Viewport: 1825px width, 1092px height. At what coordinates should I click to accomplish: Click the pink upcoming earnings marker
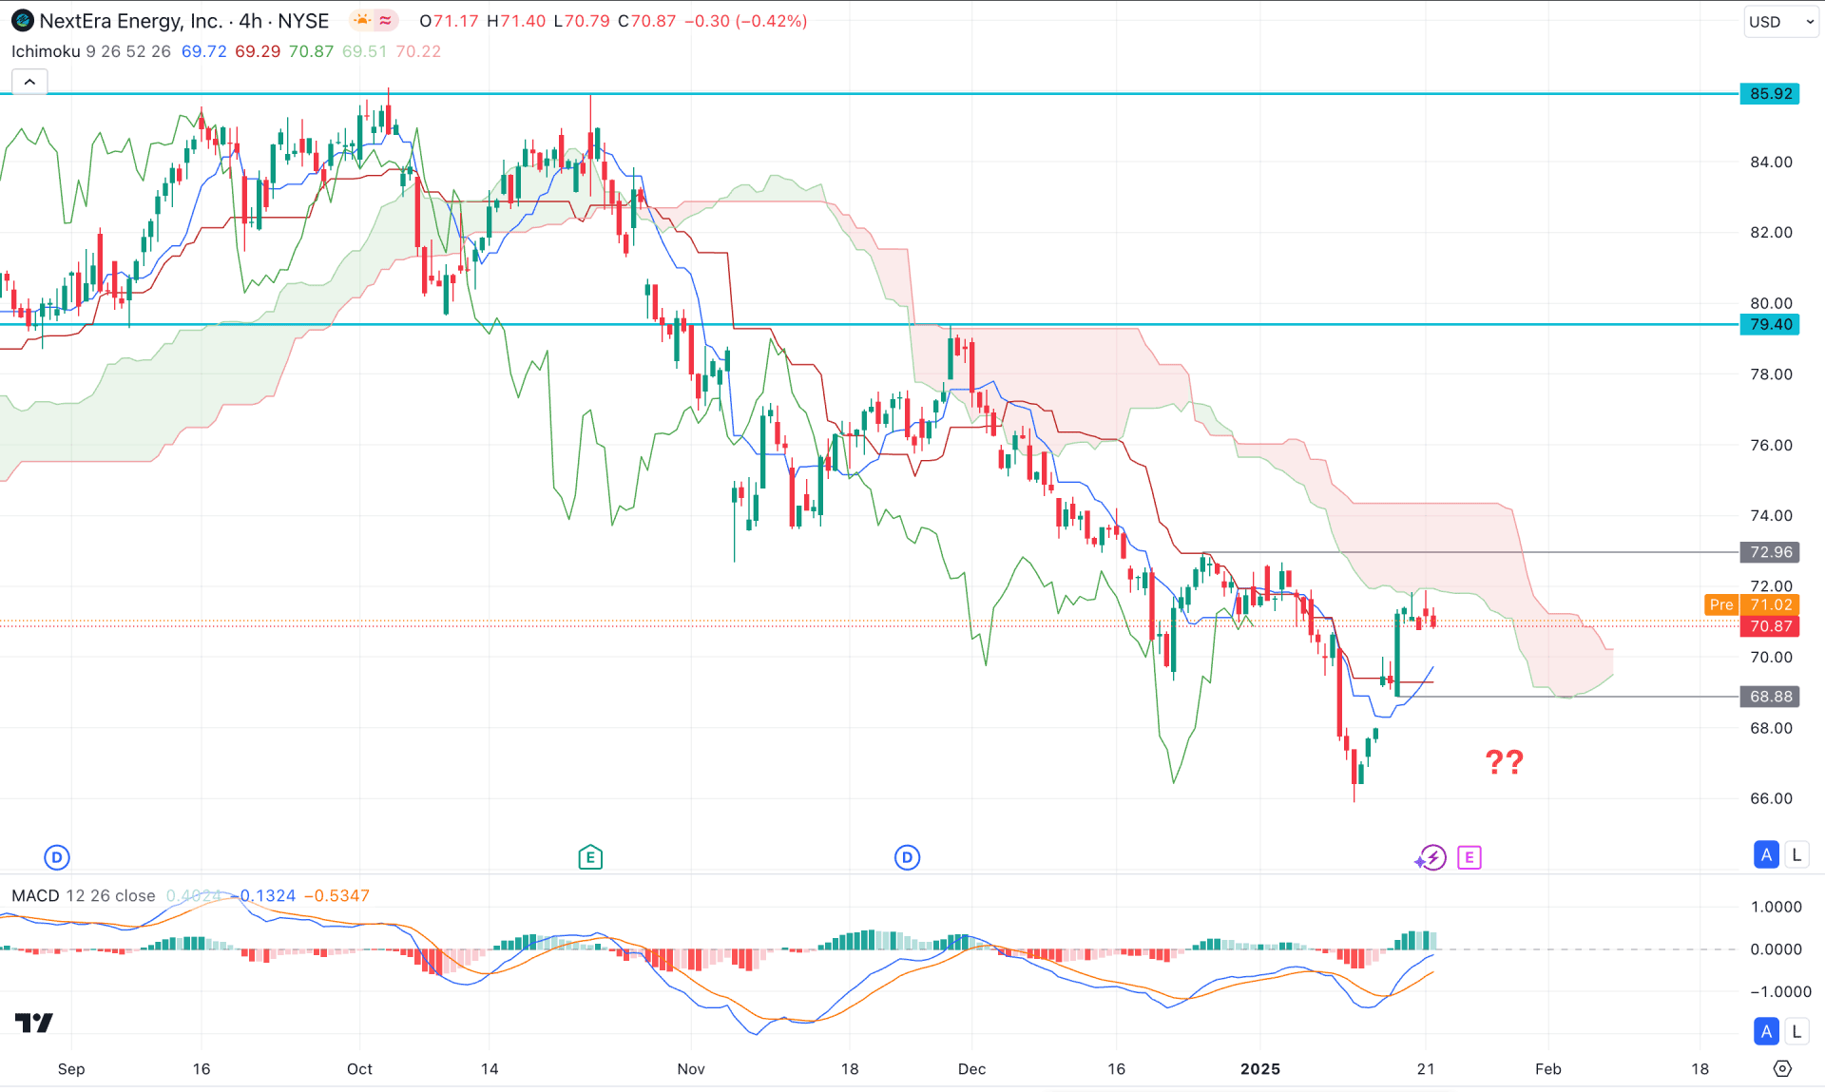coord(1469,857)
